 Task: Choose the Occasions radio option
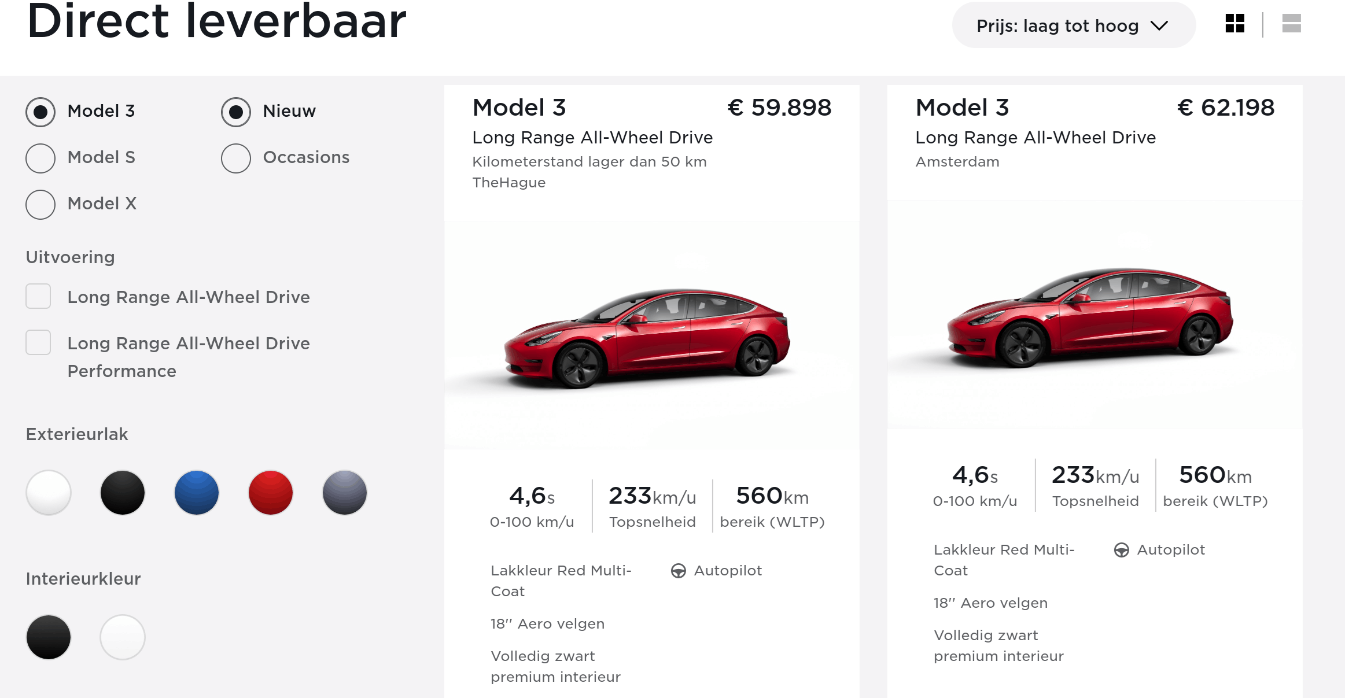(x=236, y=158)
